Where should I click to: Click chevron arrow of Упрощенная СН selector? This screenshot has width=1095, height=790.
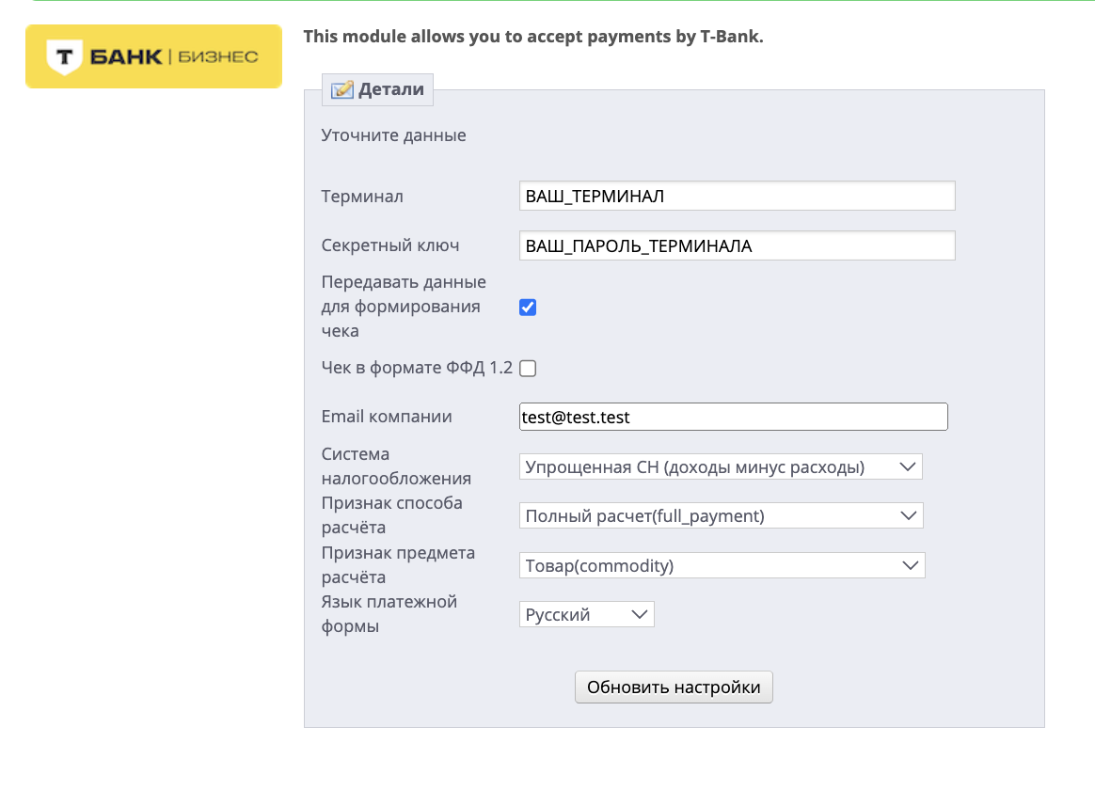coord(907,466)
